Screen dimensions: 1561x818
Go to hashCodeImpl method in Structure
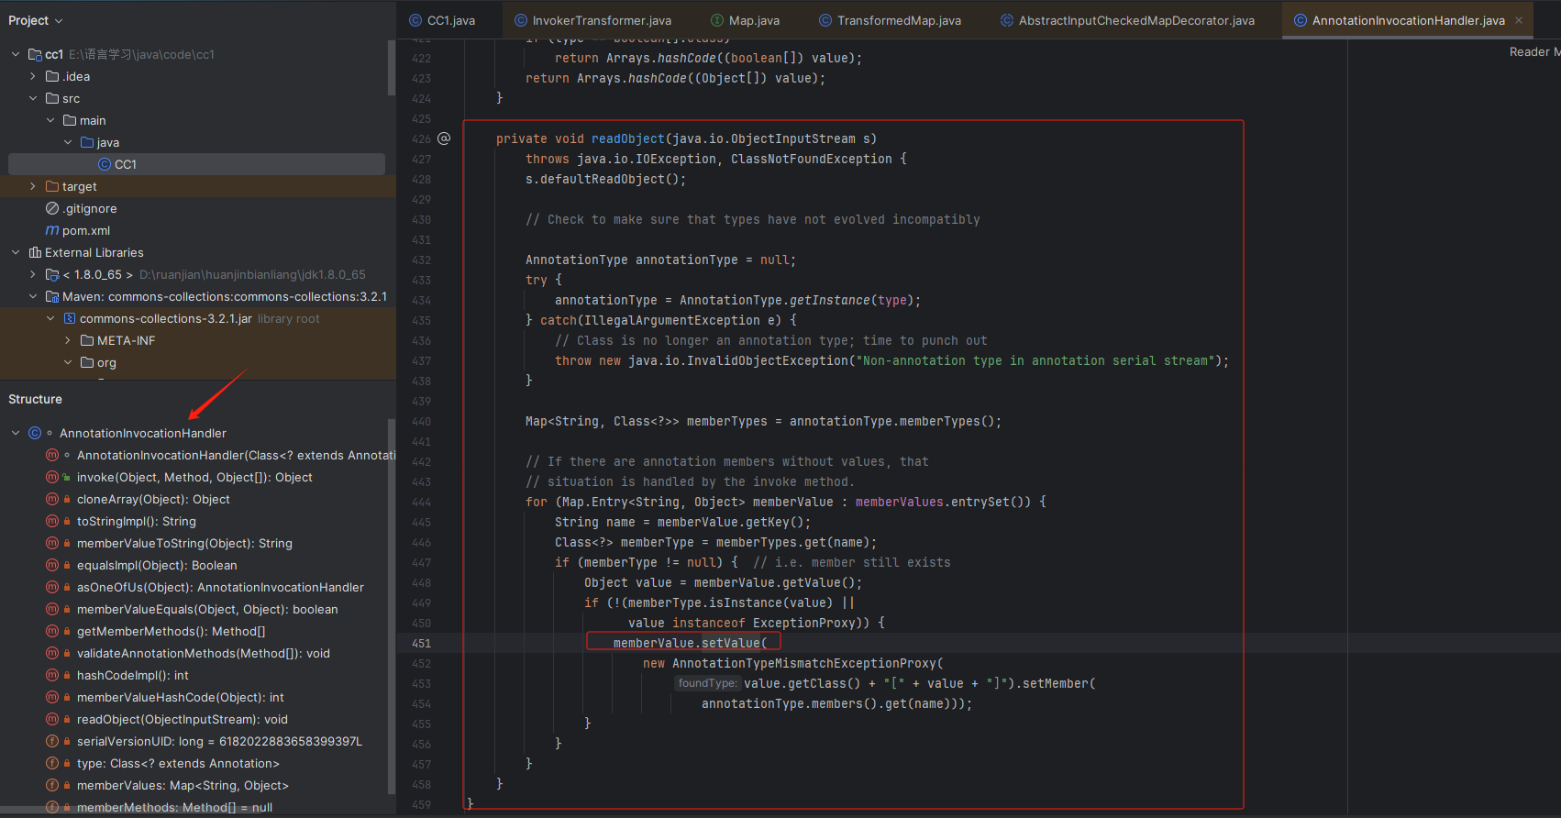(x=133, y=675)
